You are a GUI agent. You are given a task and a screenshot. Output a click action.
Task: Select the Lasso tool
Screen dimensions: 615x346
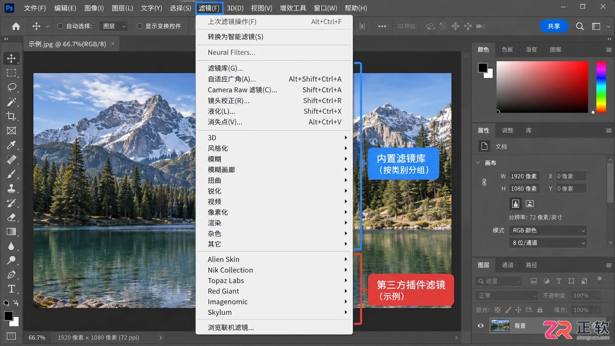click(x=11, y=87)
